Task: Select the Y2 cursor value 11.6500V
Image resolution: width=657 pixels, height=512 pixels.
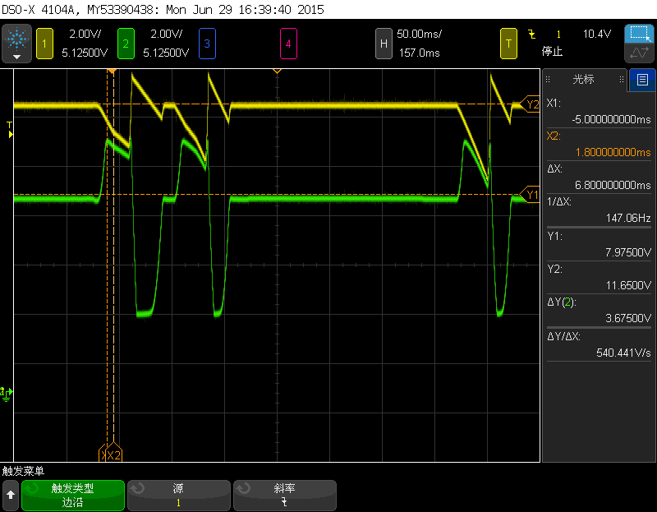Action: (x=628, y=285)
